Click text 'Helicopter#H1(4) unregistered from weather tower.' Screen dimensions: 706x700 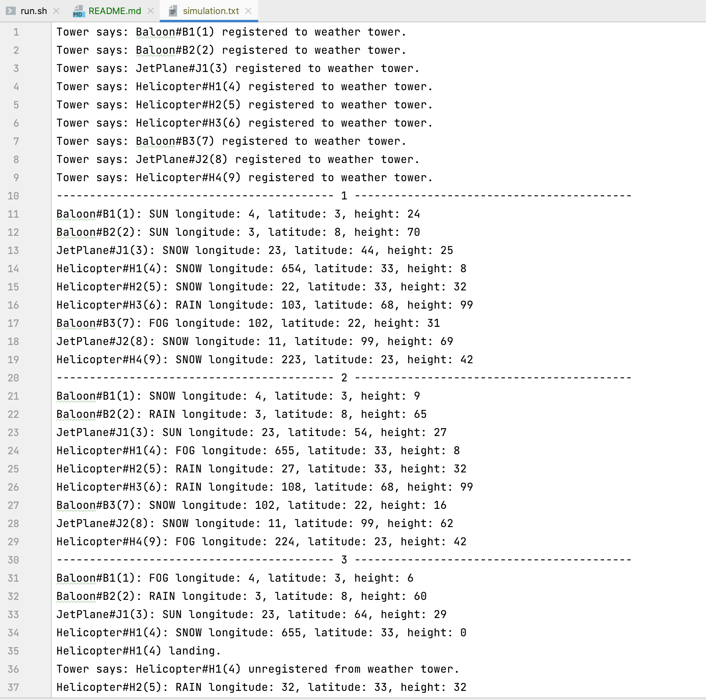[x=298, y=669]
